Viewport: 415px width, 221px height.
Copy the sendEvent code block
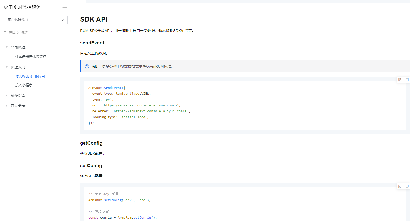pyautogui.click(x=407, y=80)
